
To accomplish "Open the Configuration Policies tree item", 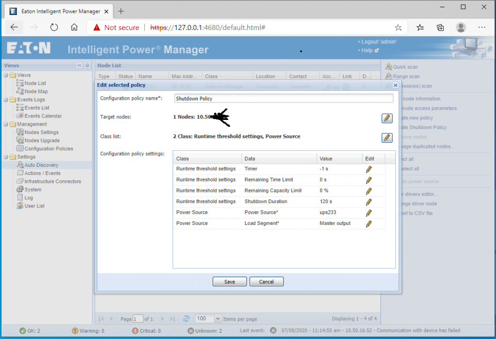I will point(48,148).
